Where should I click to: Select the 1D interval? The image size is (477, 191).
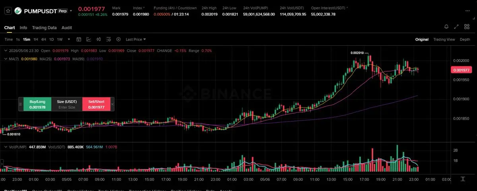click(x=52, y=39)
